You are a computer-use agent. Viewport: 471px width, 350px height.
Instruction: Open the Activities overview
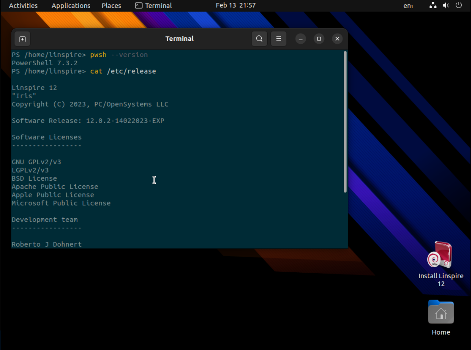[x=23, y=6]
